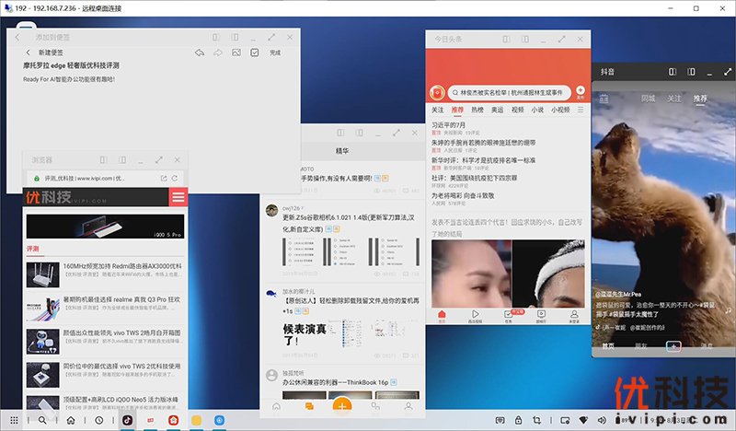Open the red Toutiao icon in taskbar
Screen dimensions: 736x431
point(174,420)
